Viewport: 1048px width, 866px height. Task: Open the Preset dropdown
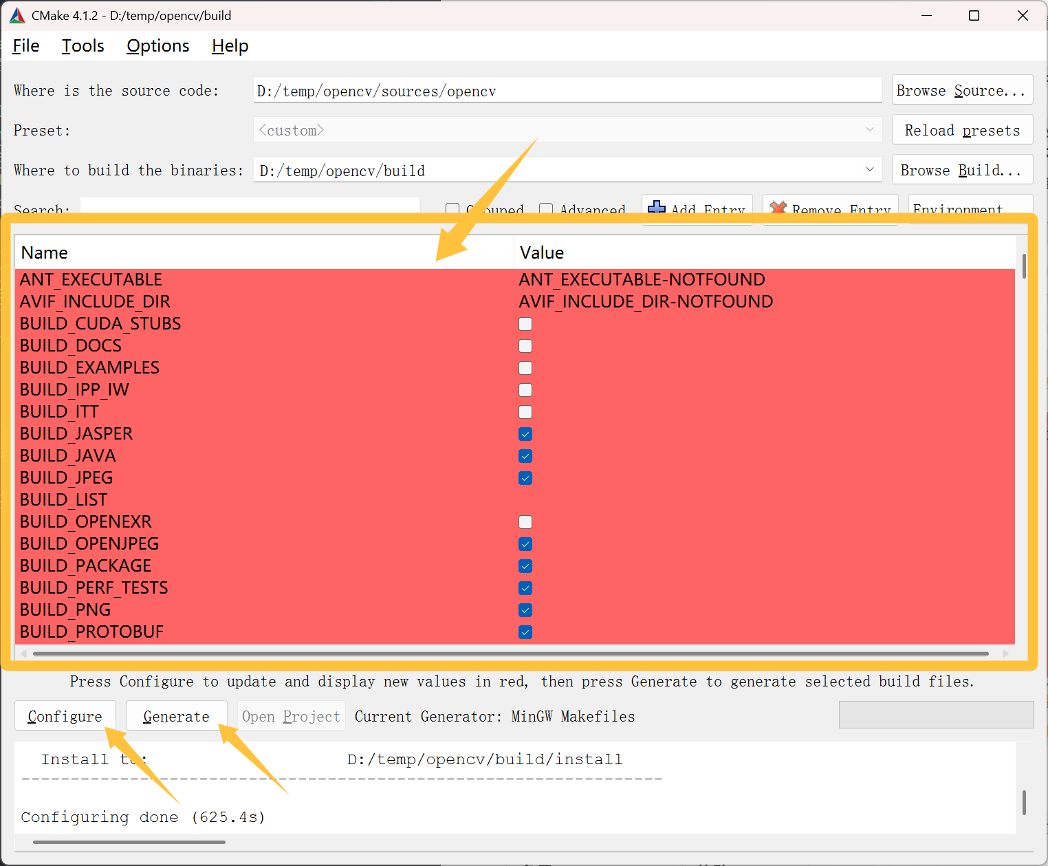click(x=871, y=129)
